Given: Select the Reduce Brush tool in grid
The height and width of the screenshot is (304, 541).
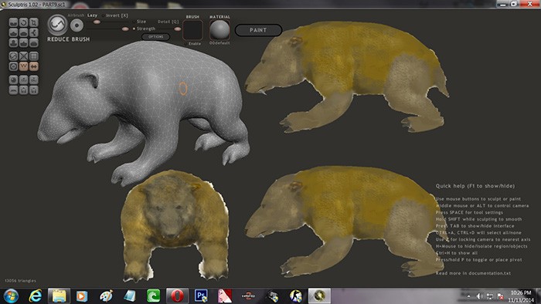Looking at the screenshot, I should tap(13, 56).
